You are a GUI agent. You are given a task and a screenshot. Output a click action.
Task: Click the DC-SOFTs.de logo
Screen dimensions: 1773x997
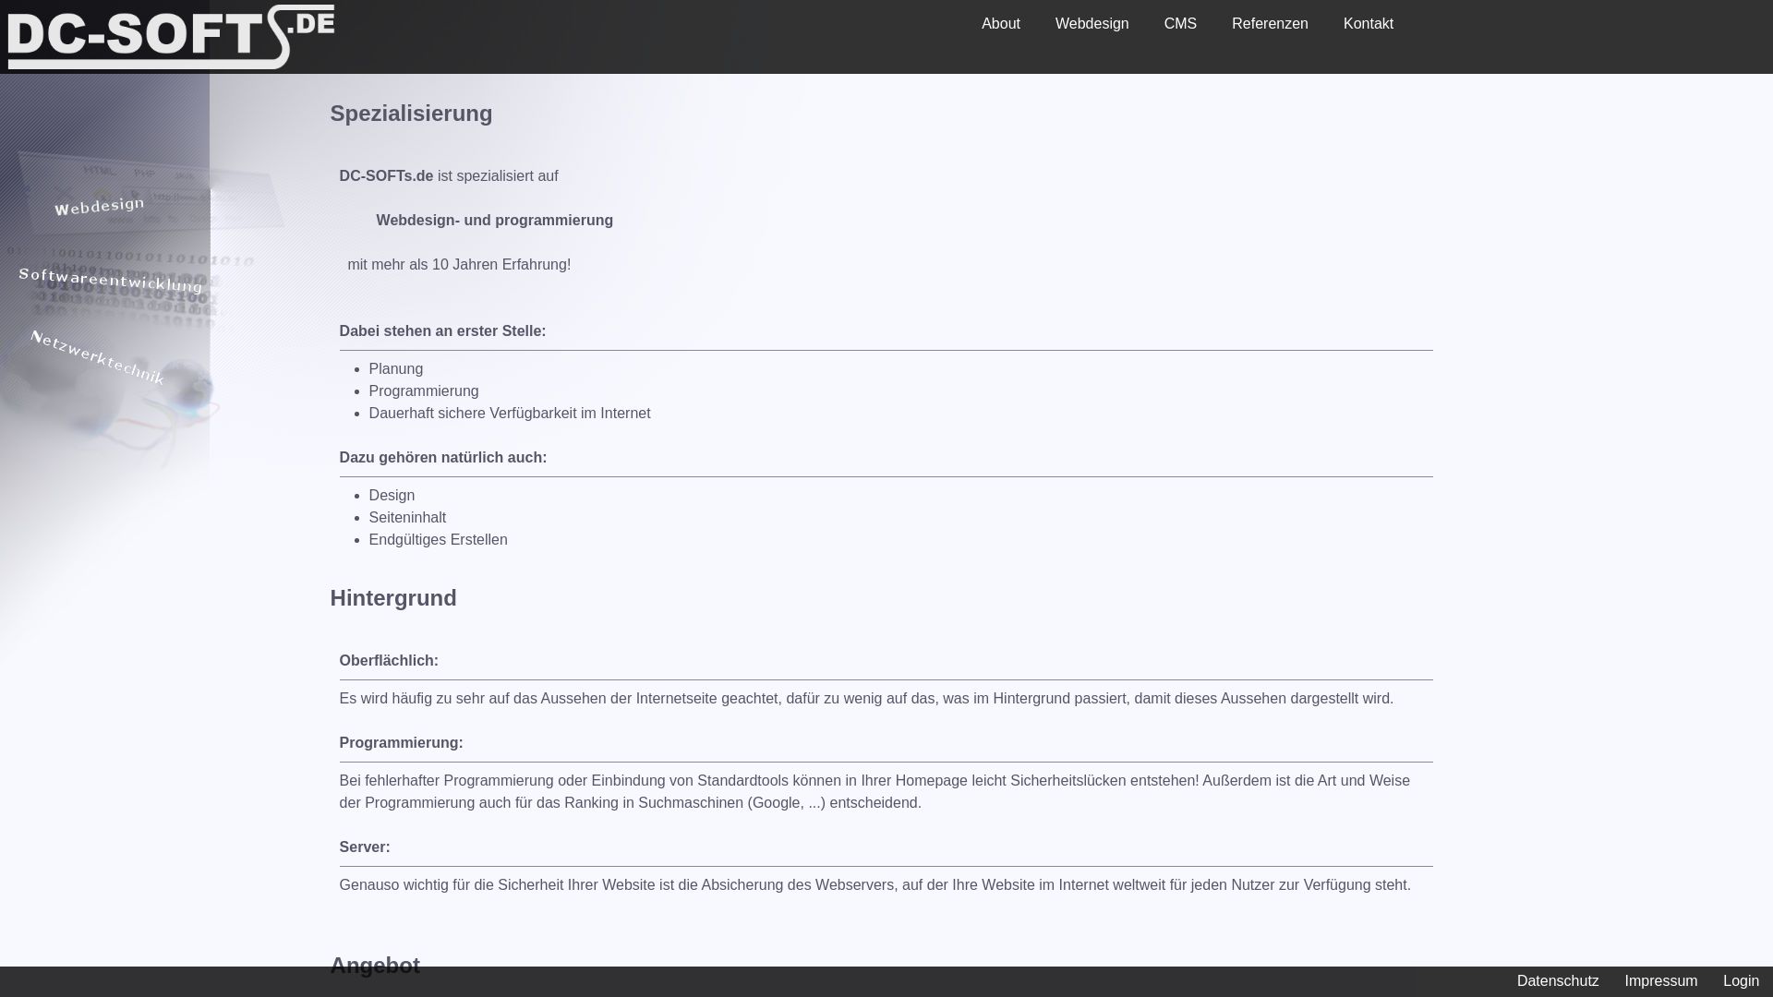tap(171, 37)
